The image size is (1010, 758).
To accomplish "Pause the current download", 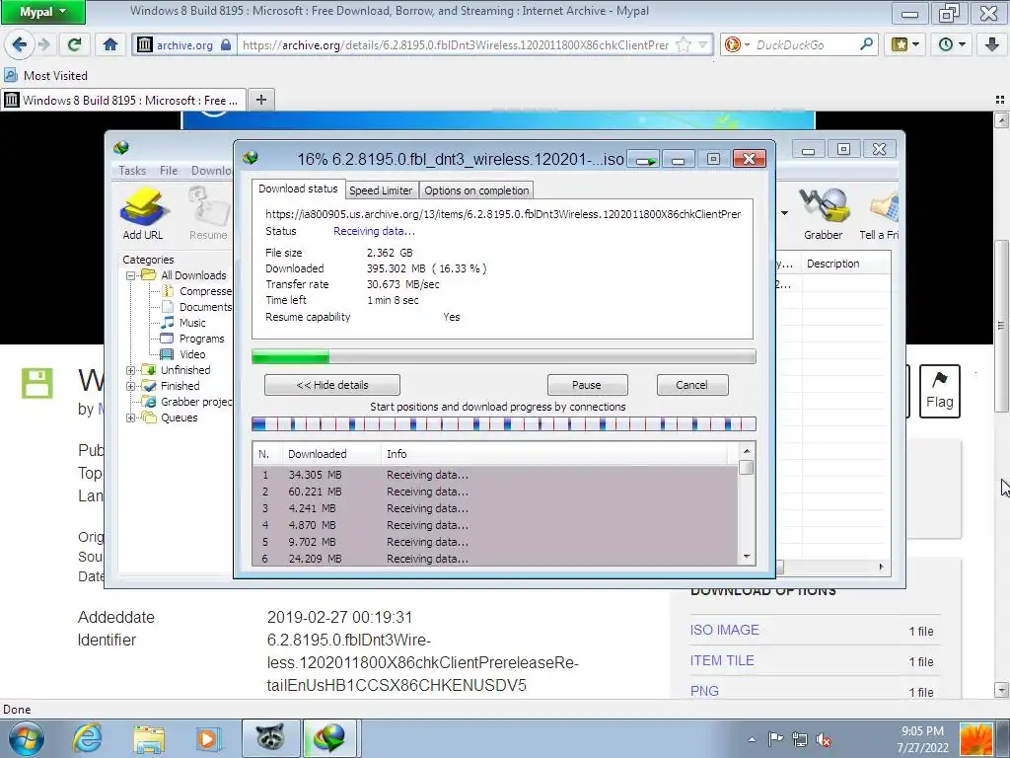I will tap(587, 385).
